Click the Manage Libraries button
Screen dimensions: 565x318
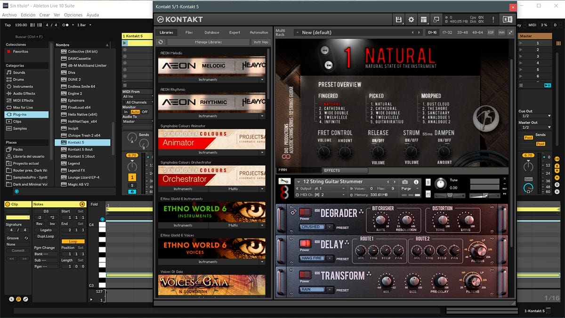(208, 42)
